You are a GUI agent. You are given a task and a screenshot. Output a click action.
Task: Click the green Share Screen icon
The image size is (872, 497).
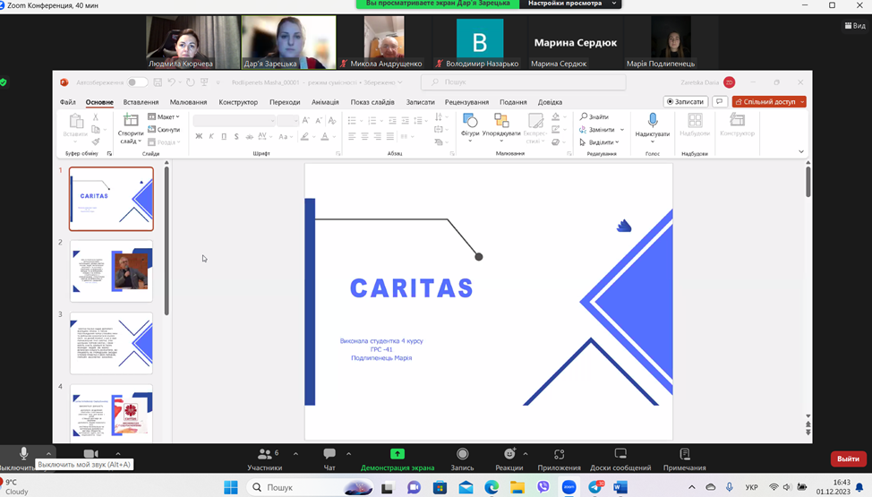pyautogui.click(x=398, y=454)
